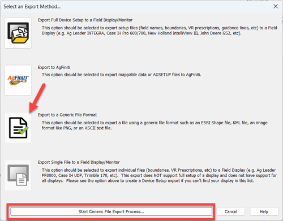Open Help for export methods

[x=264, y=211]
